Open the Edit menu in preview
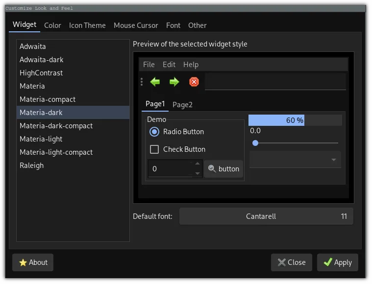 point(169,65)
